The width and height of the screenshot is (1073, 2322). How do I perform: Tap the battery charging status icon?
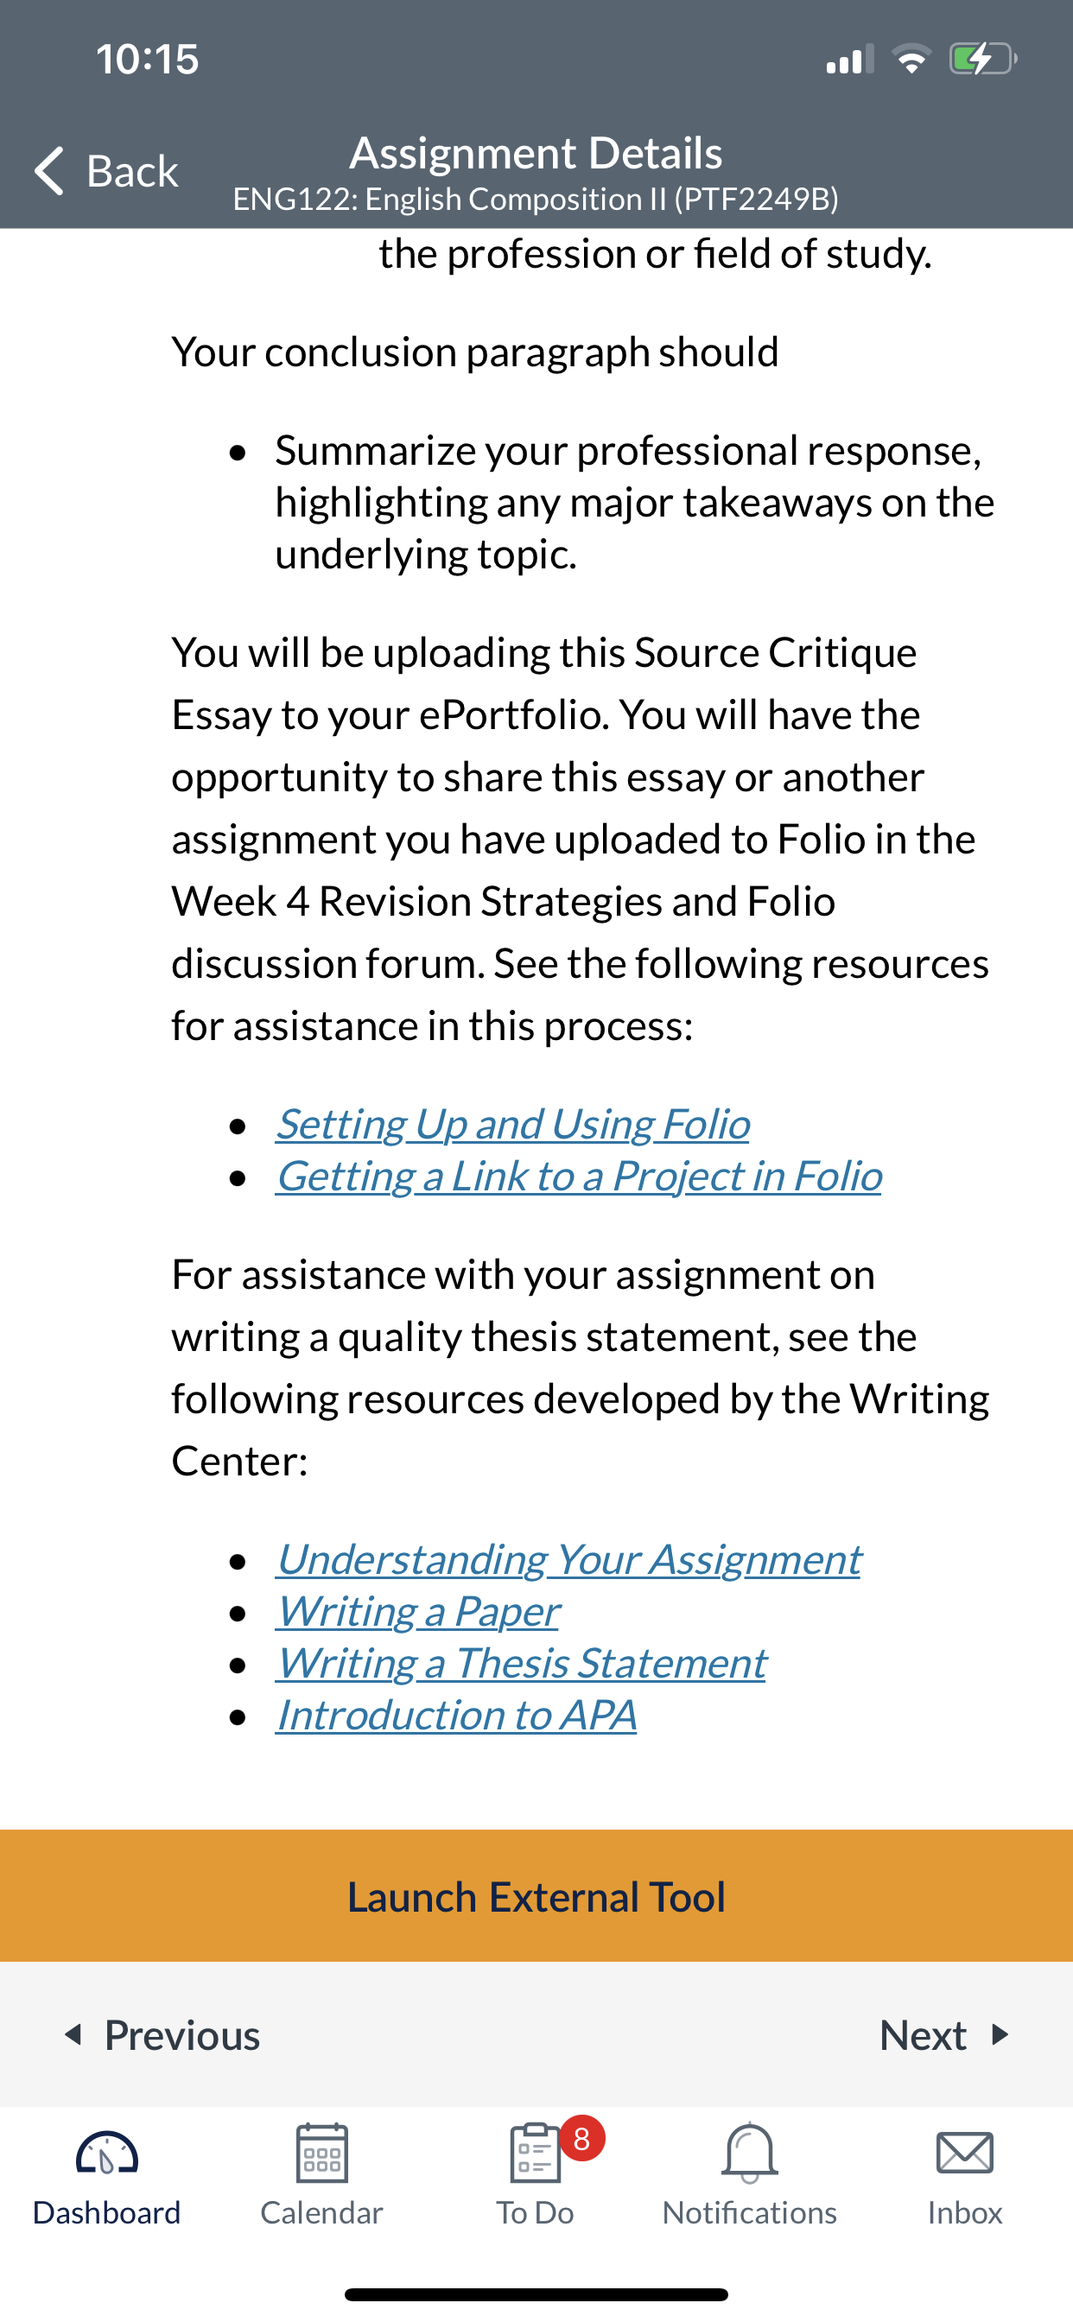pos(983,60)
